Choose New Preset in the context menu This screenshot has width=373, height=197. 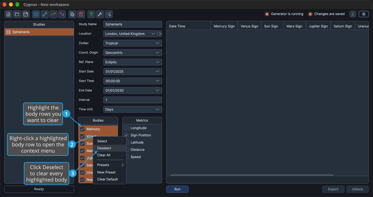(110, 172)
